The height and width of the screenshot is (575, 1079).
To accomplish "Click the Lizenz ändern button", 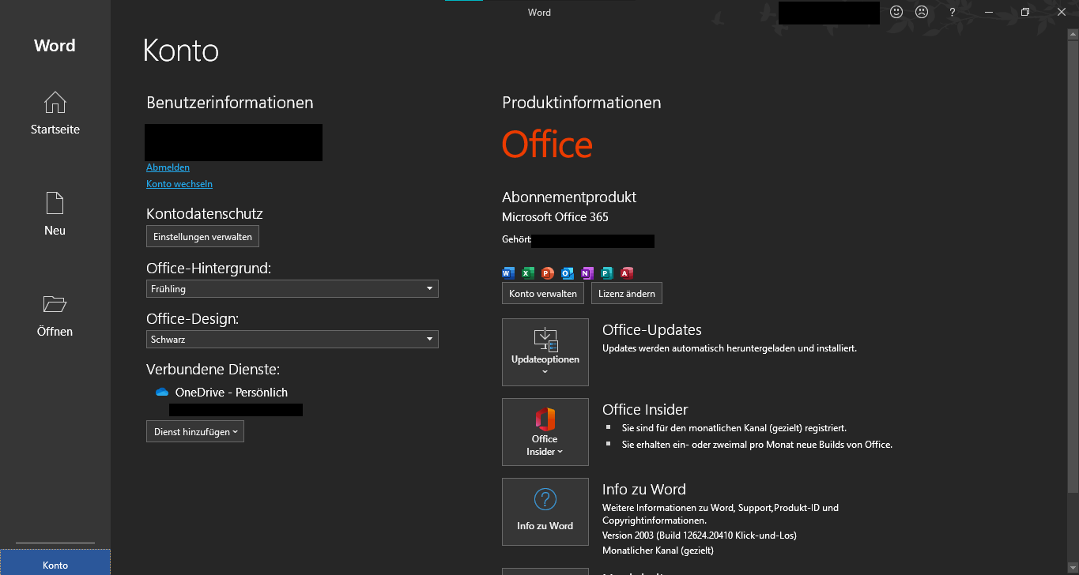I will coord(627,294).
